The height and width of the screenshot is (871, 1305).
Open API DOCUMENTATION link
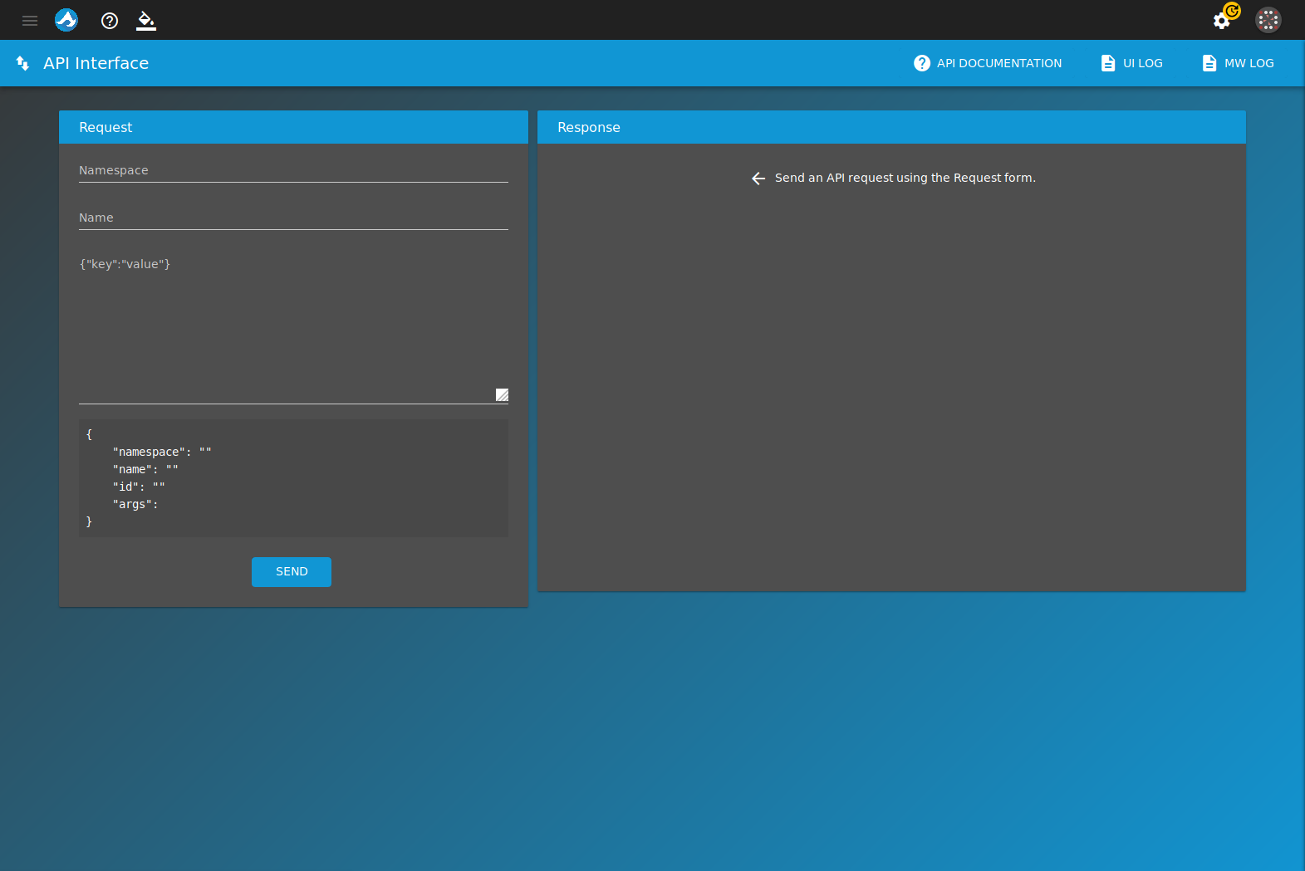[988, 63]
